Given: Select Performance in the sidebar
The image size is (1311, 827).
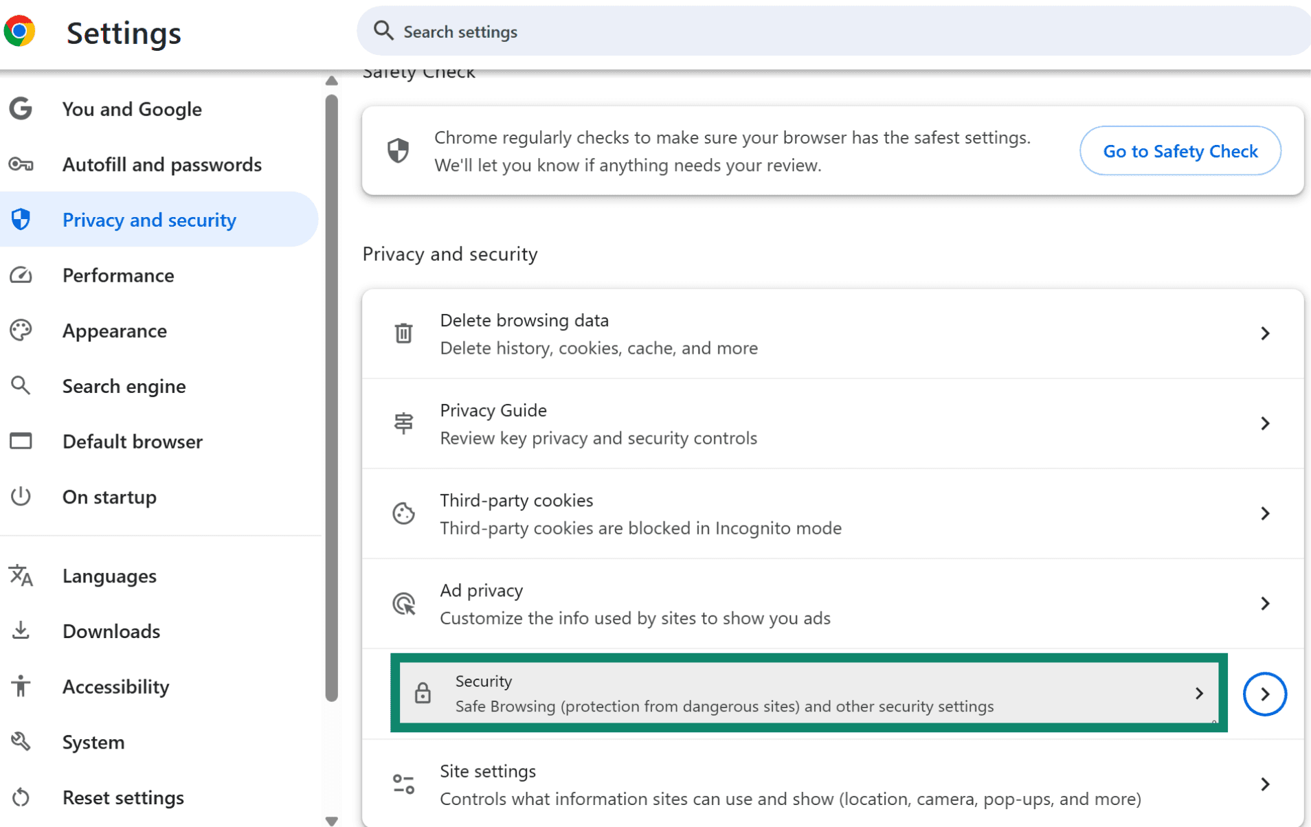Looking at the screenshot, I should [x=118, y=275].
